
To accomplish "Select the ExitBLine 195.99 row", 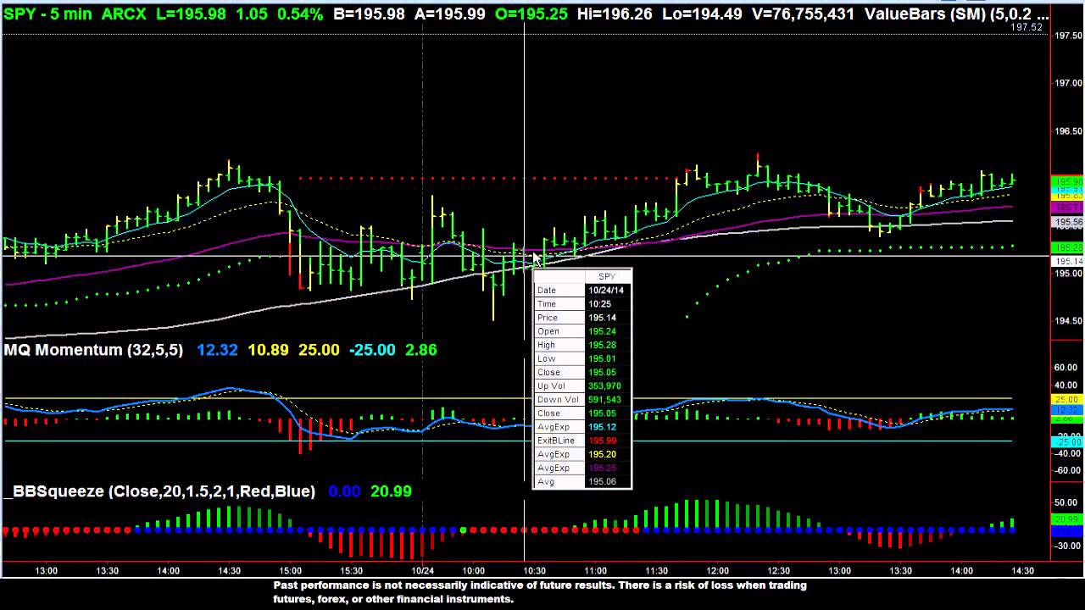I will 582,441.
